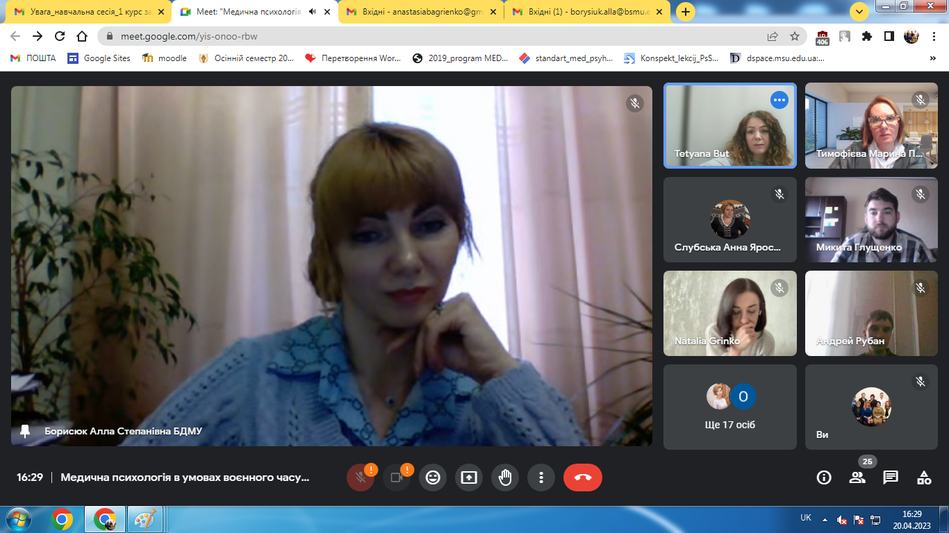Expand options on Tetyana But tile
The width and height of the screenshot is (949, 533).
(x=779, y=100)
